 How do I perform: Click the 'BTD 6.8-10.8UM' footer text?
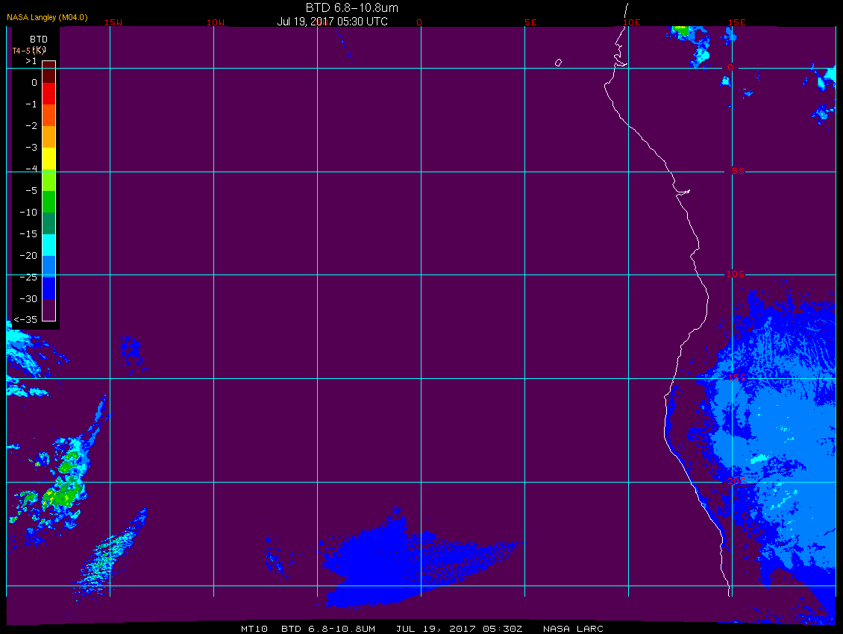tap(328, 629)
